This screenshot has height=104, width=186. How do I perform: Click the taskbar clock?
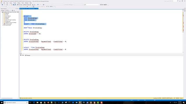(180, 103)
